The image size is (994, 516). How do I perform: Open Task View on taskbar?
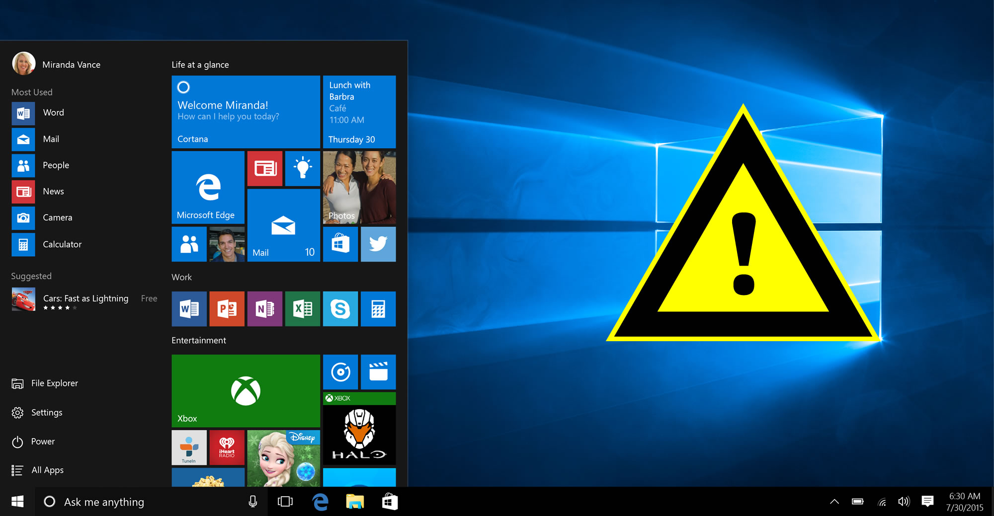click(285, 502)
